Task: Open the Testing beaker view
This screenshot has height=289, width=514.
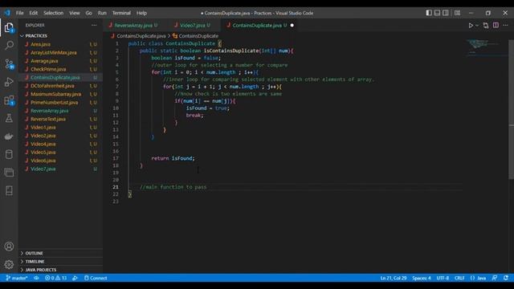Action: [x=9, y=118]
